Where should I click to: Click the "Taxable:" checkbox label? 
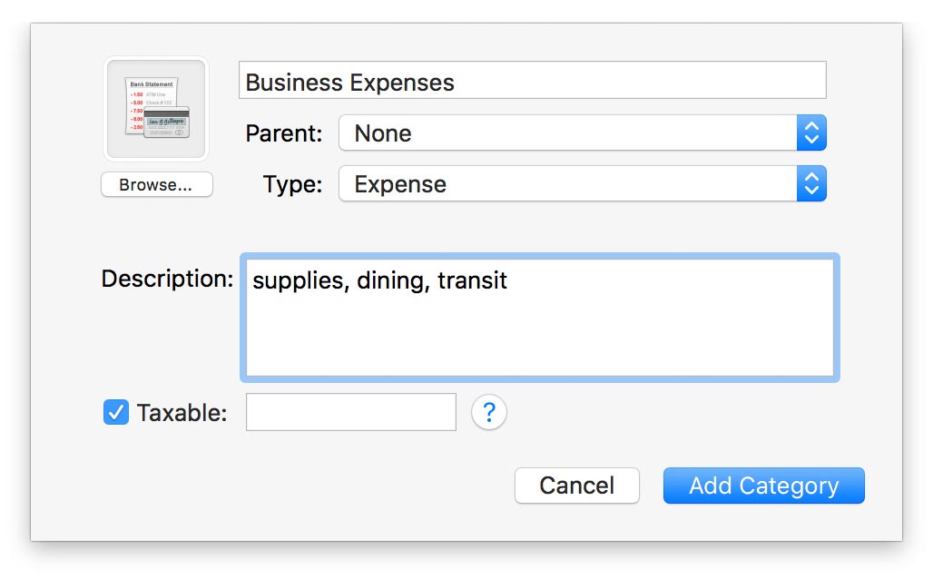[x=182, y=413]
